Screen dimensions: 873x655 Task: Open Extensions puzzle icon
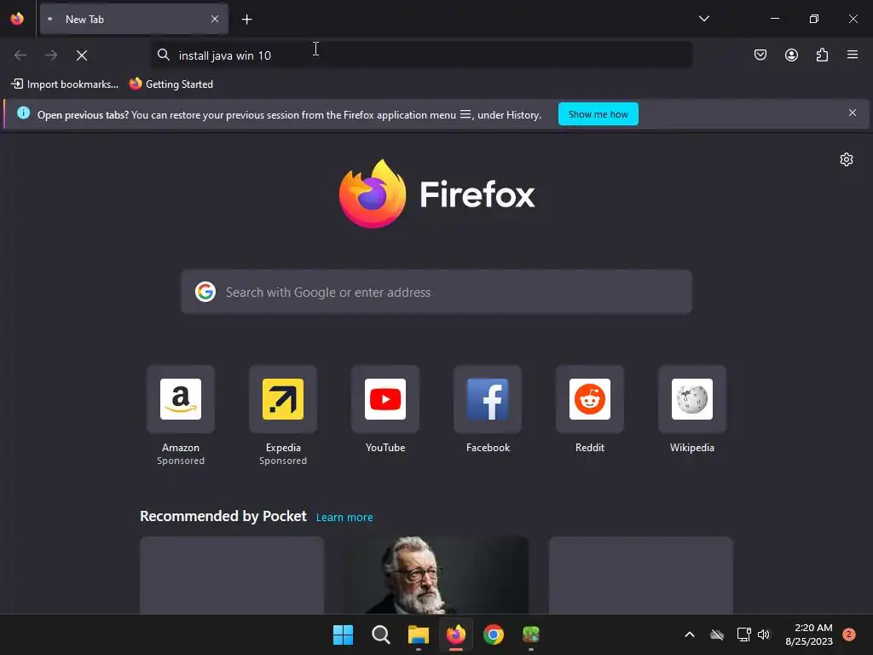pyautogui.click(x=822, y=55)
